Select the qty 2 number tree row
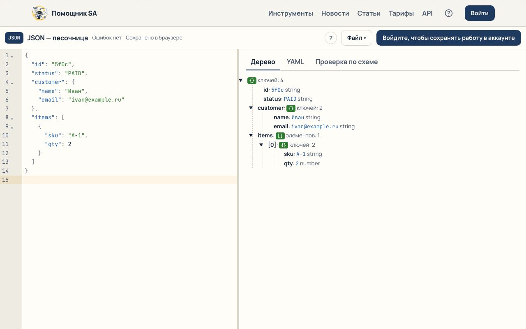 point(302,164)
